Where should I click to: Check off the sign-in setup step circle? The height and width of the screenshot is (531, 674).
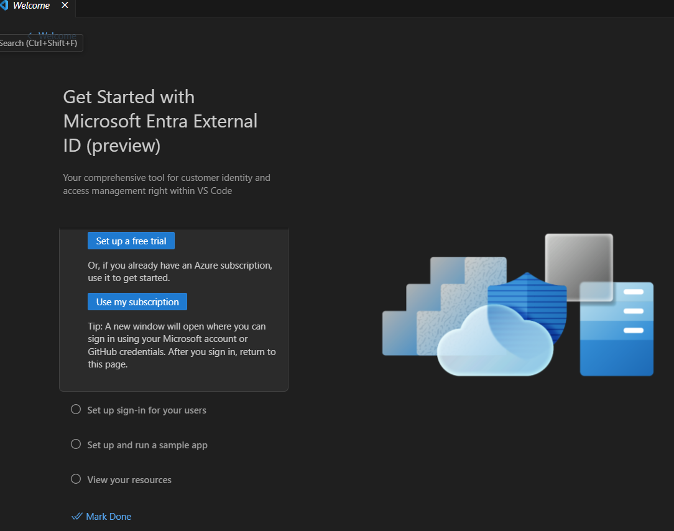75,409
